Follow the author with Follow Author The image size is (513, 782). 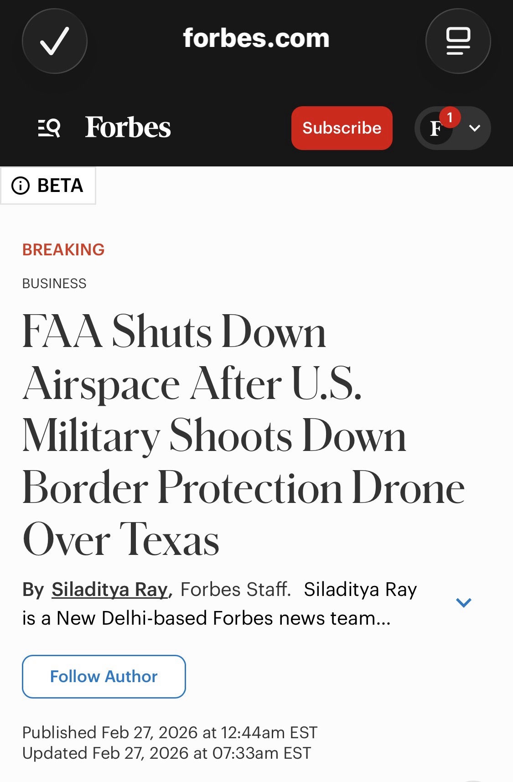(104, 676)
